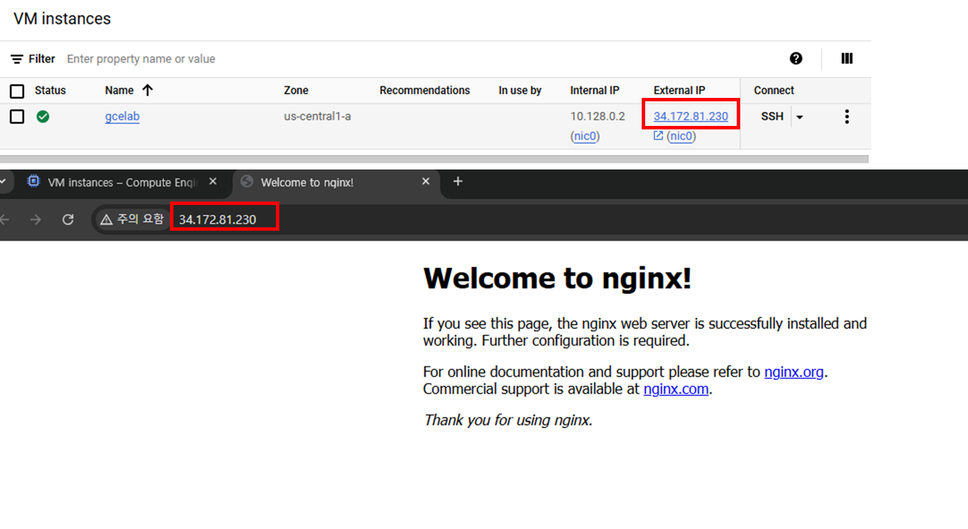This screenshot has height=529, width=968.
Task: Click the 10.128.0.2 internal IP cell
Action: tap(597, 116)
